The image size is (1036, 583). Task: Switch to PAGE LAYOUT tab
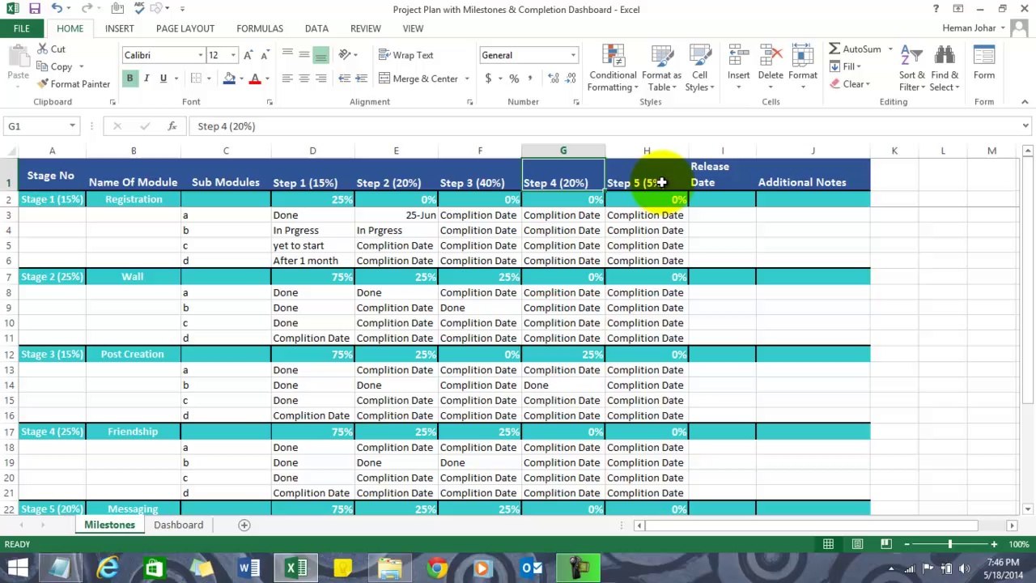(185, 28)
